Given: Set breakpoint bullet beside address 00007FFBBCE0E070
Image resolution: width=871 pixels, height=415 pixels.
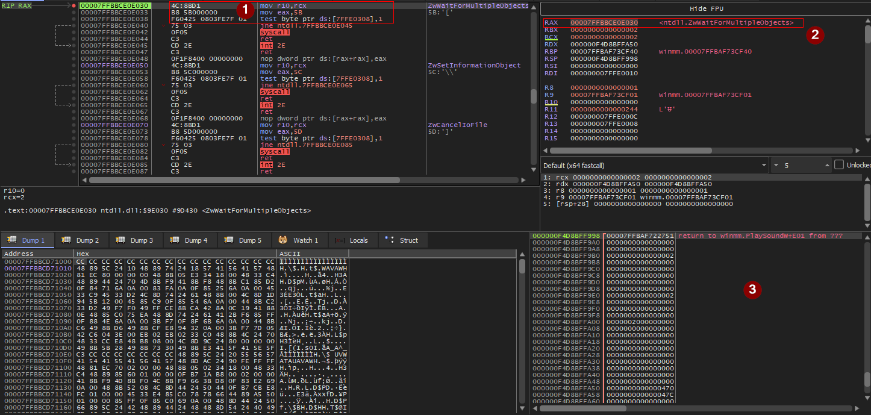Looking at the screenshot, I should click(x=74, y=125).
